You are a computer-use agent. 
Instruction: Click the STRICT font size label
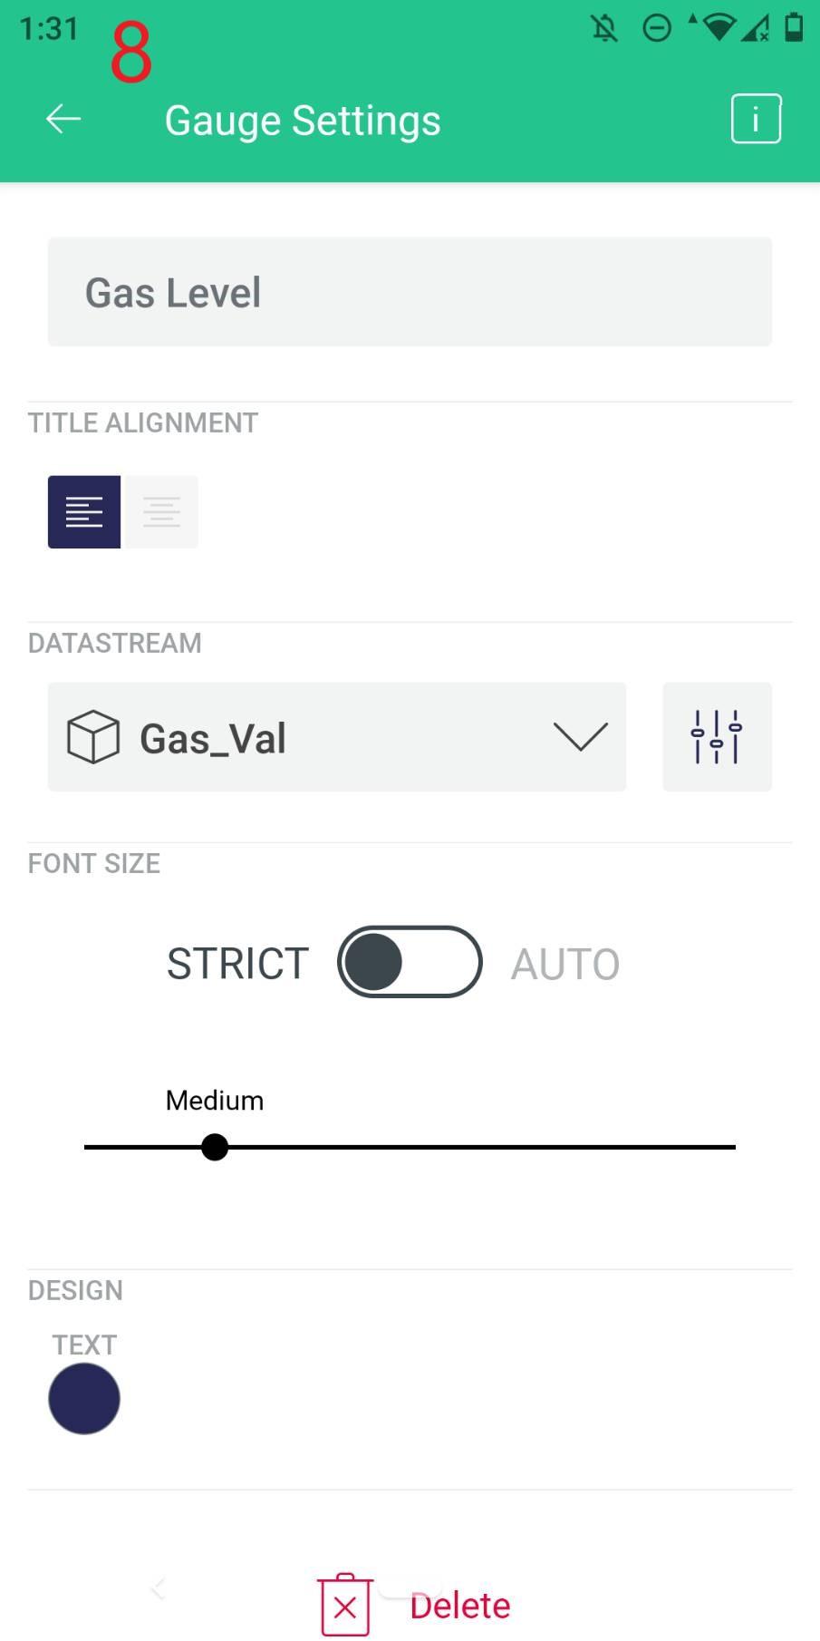237,964
